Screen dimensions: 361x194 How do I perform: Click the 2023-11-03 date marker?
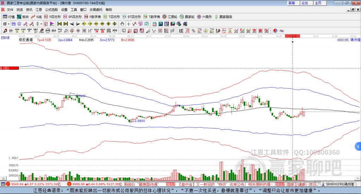[292, 36]
